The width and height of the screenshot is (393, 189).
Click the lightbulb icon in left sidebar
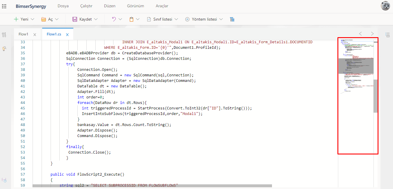[4, 49]
